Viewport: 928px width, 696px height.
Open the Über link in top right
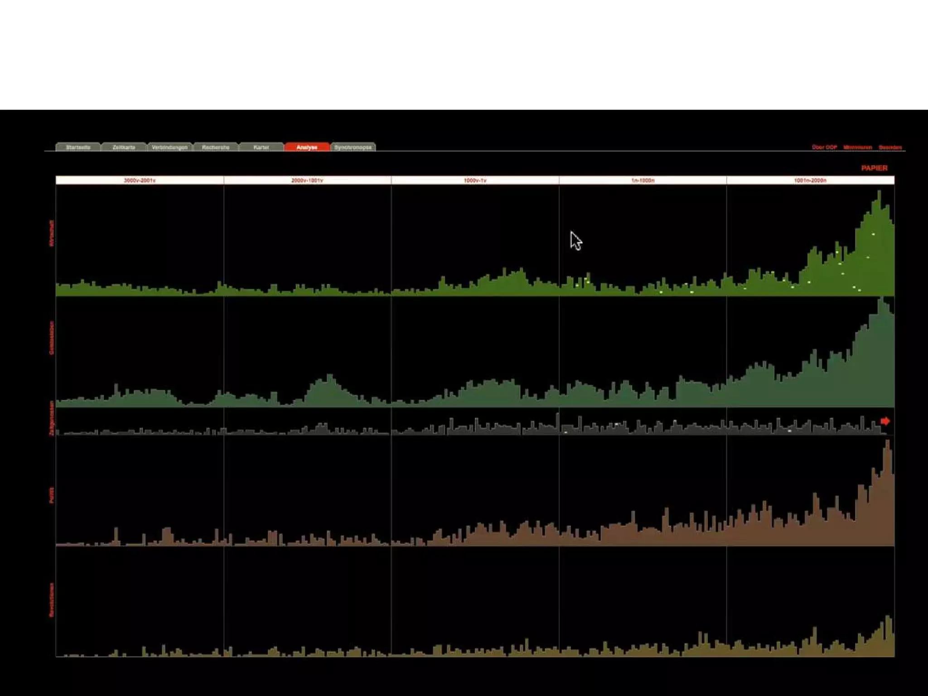[824, 147]
